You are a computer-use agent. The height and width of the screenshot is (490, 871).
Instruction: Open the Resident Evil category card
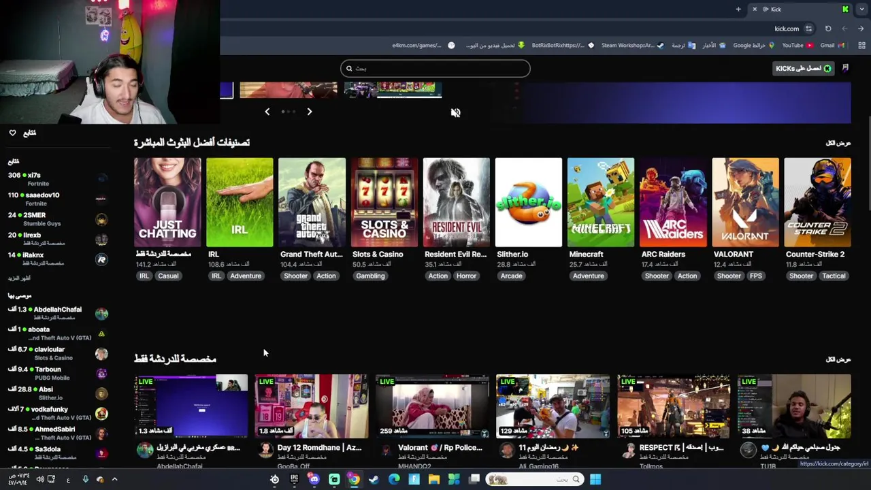456,202
